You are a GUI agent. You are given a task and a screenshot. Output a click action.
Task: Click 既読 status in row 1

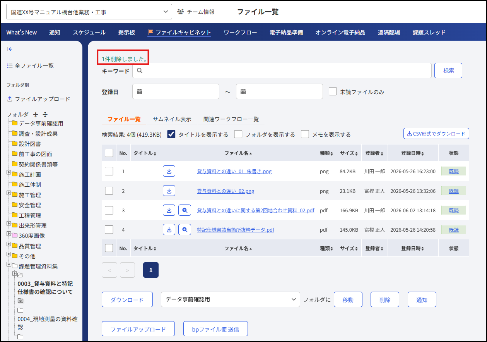[453, 171]
